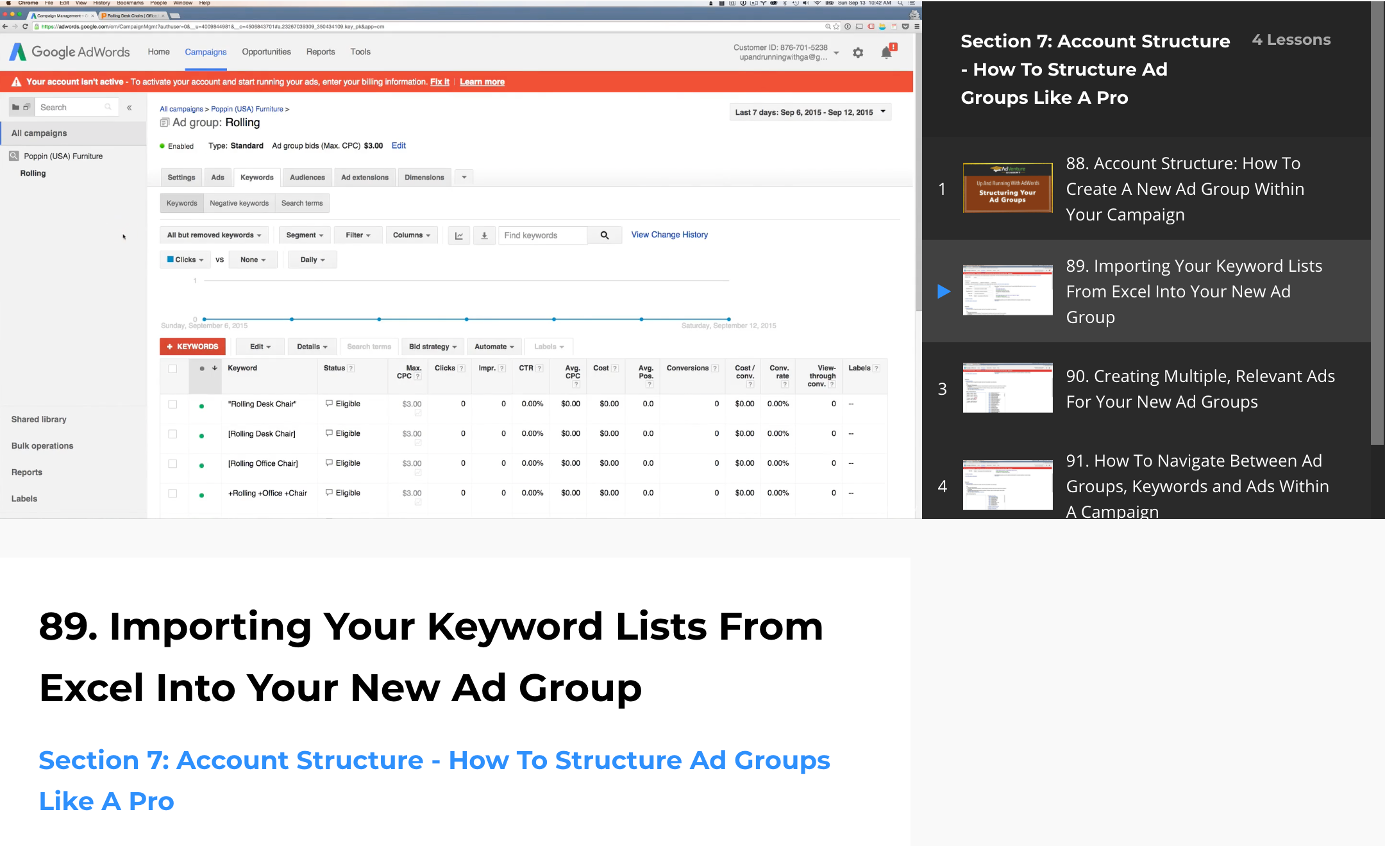
Task: Open the Negative keywords sub-tab
Action: pyautogui.click(x=239, y=203)
